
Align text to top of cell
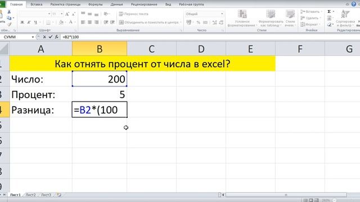(x=83, y=13)
